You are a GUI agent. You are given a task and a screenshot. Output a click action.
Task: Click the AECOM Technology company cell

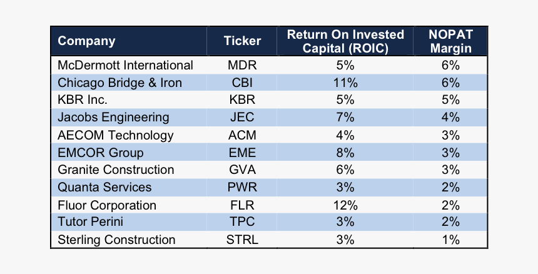[x=115, y=135]
